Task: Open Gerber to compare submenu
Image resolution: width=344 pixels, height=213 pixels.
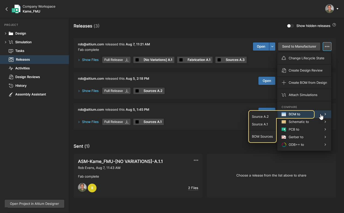Action: click(x=304, y=137)
